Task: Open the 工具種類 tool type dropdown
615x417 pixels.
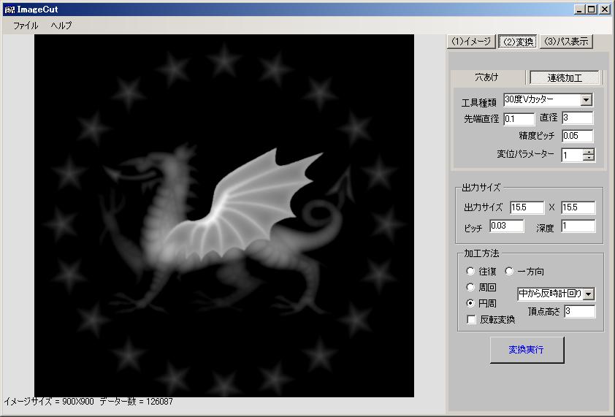Action: pos(587,100)
